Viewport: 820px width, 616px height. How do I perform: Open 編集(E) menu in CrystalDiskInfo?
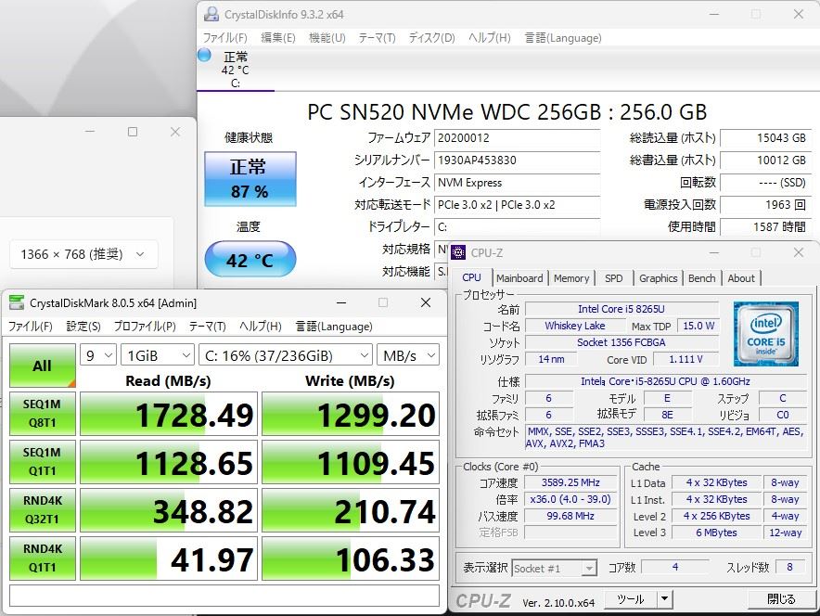tap(278, 38)
